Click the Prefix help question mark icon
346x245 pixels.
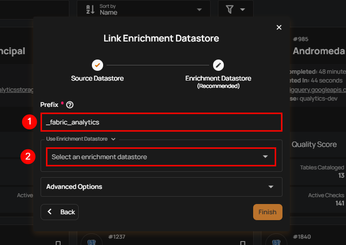click(x=70, y=105)
